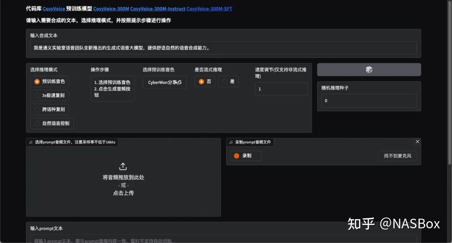The height and width of the screenshot is (243, 452).
Task: Close the record prompt audio panel
Action: coord(417,142)
